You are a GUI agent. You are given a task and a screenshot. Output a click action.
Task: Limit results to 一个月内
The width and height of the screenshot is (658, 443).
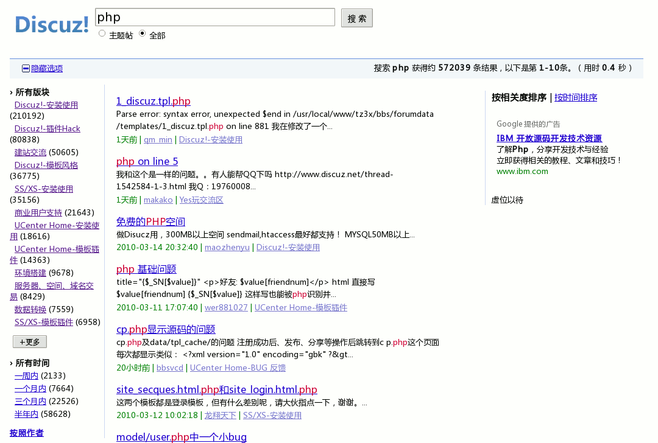point(30,388)
